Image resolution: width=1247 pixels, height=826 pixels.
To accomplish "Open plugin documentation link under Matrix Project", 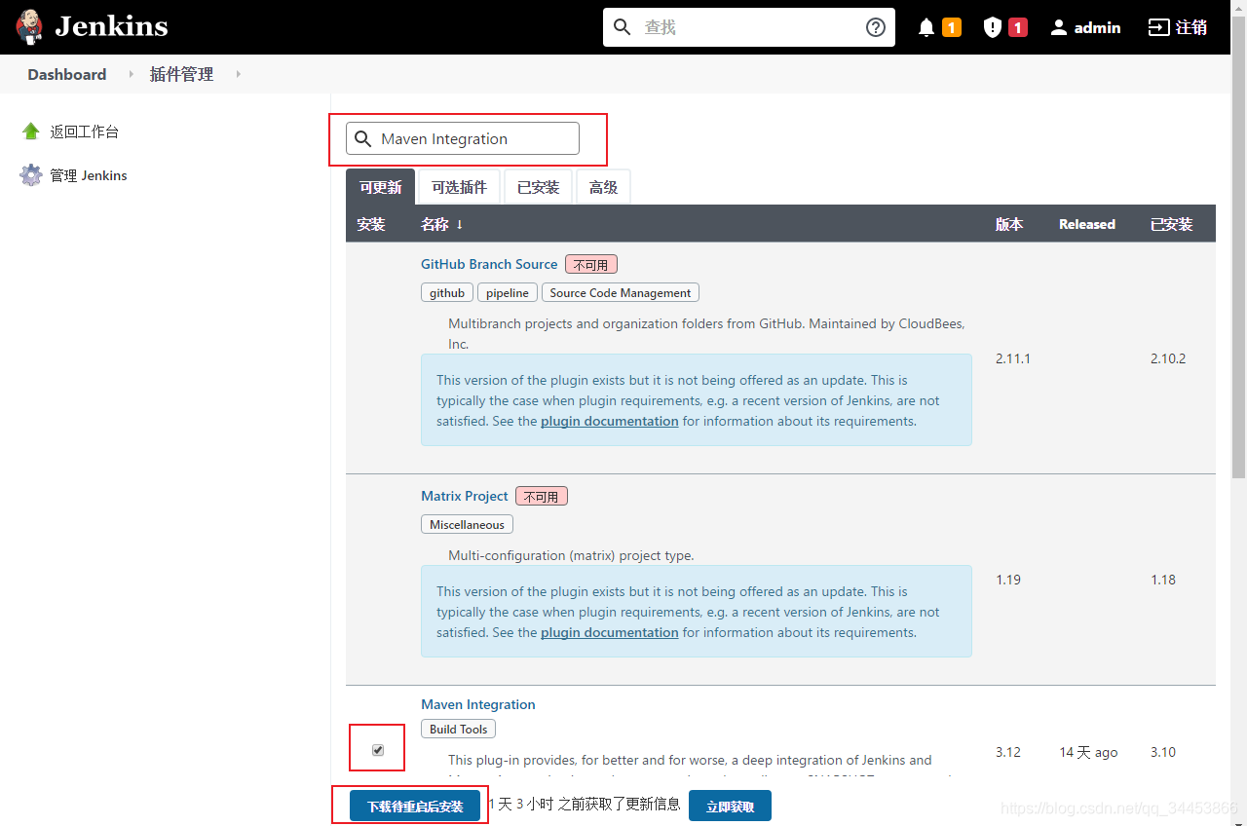I will 610,632.
